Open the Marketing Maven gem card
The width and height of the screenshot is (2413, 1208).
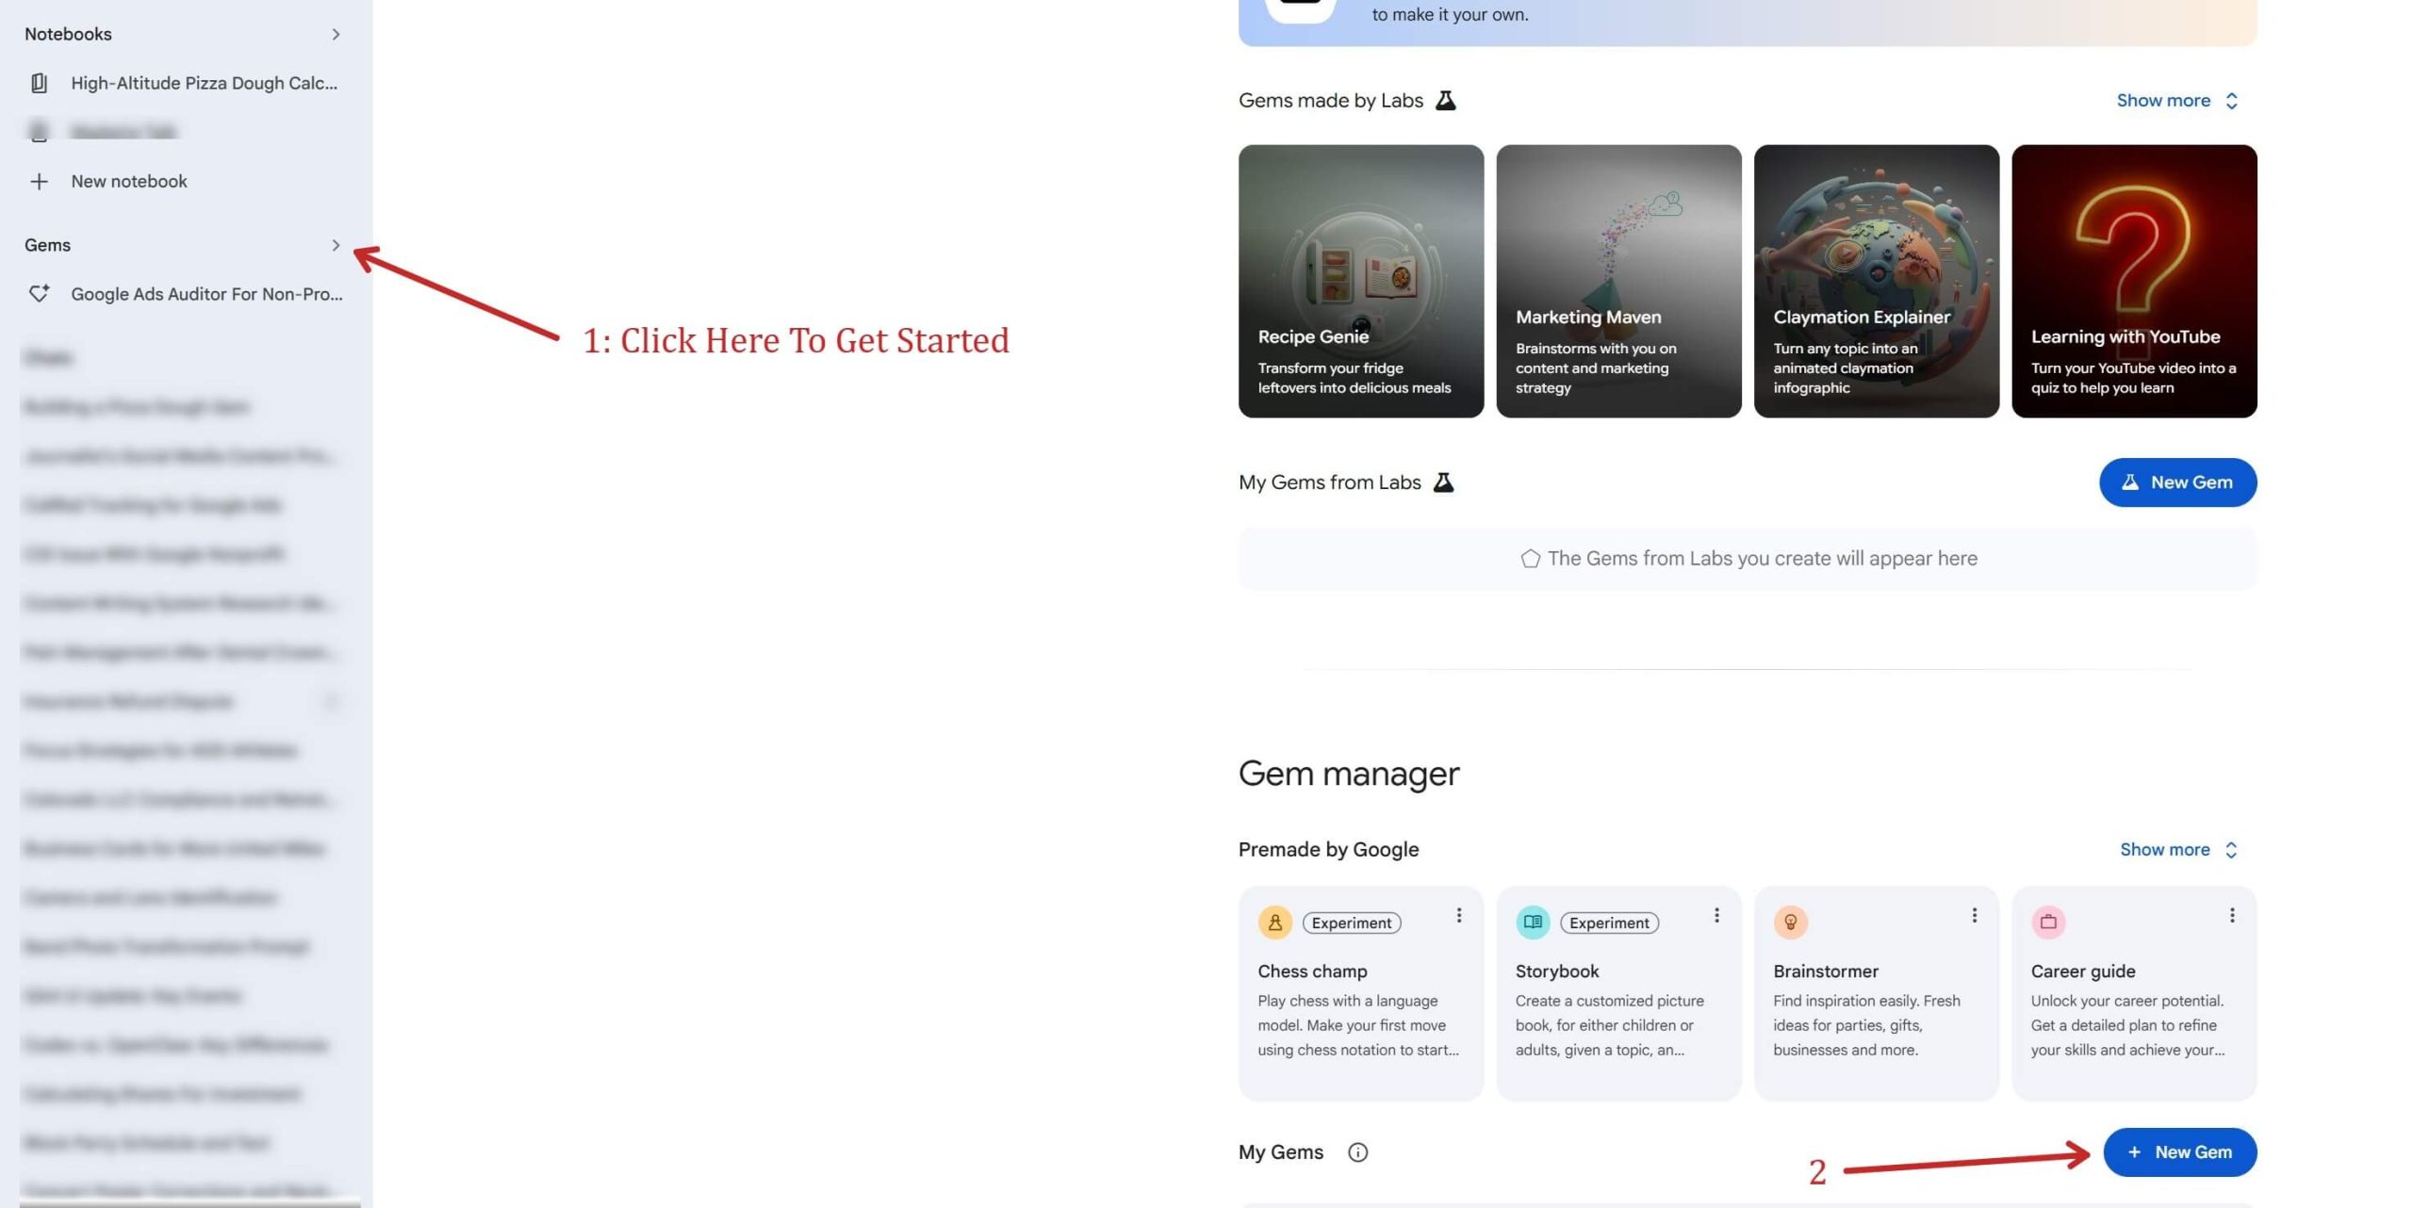(1617, 281)
